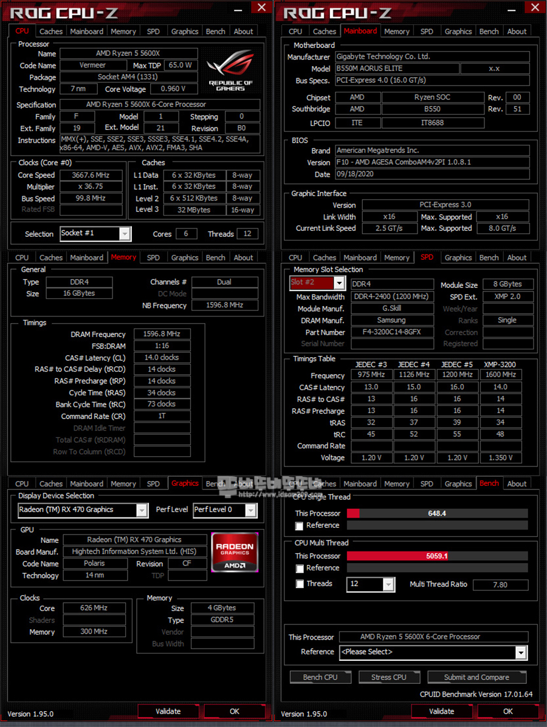This screenshot has height=727, width=547.
Task: Open Graphics tab above the Motherboard section
Action: pos(458,32)
